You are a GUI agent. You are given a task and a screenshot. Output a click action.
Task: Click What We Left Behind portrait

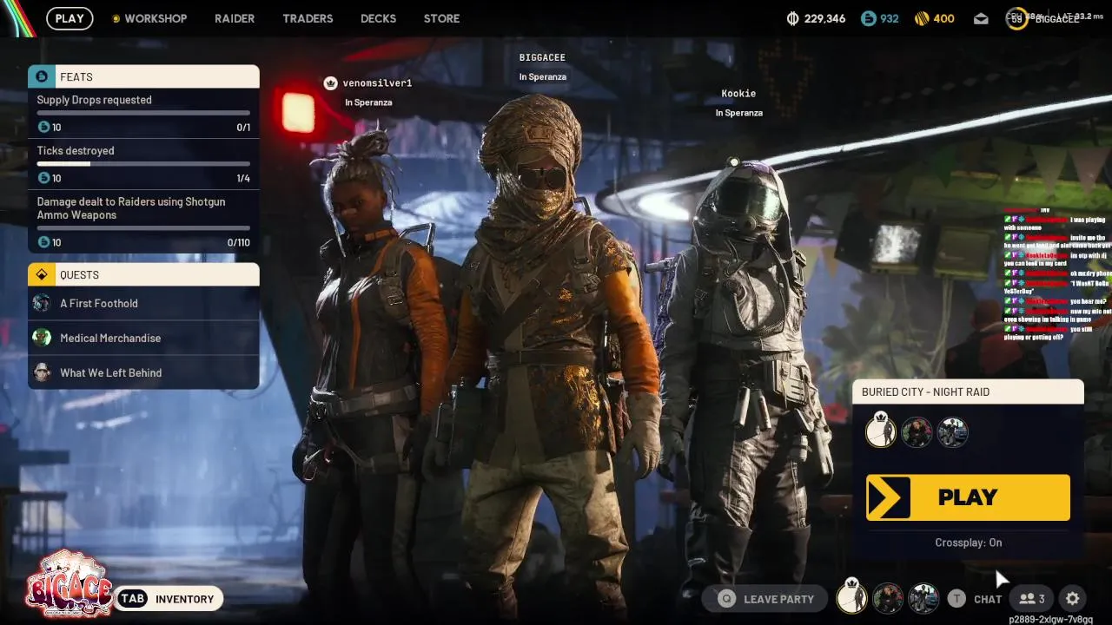point(42,372)
